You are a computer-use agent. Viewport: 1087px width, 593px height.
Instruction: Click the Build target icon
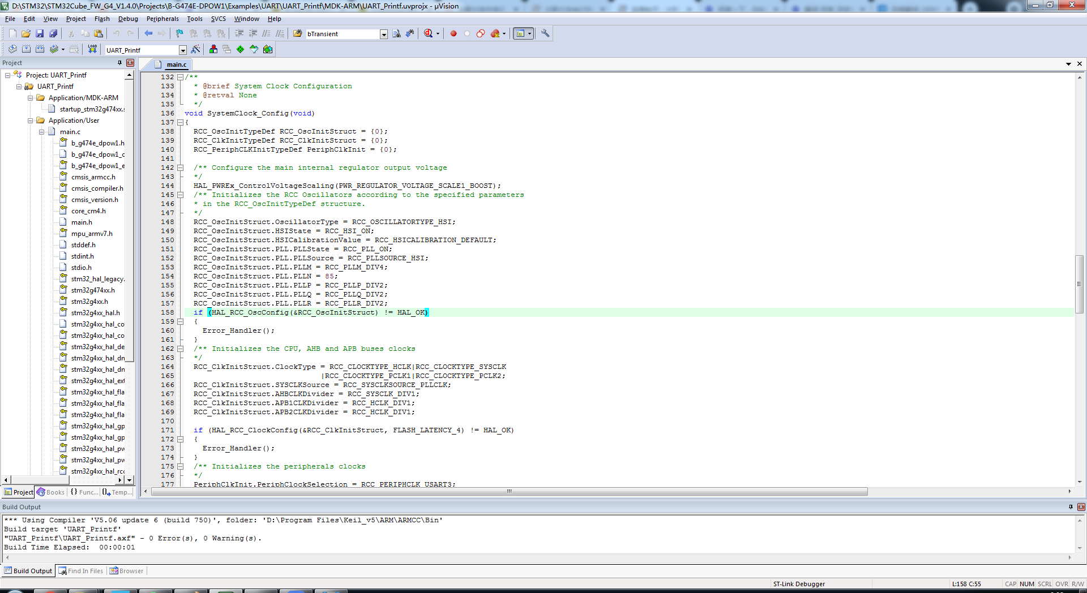pyautogui.click(x=26, y=50)
